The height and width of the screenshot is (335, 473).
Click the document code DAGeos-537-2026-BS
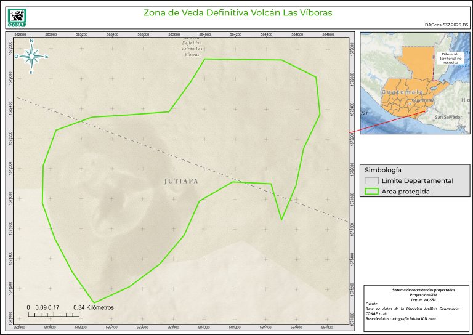pos(447,25)
